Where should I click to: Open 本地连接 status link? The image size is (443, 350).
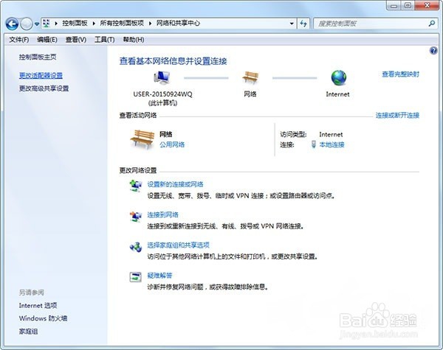click(332, 144)
